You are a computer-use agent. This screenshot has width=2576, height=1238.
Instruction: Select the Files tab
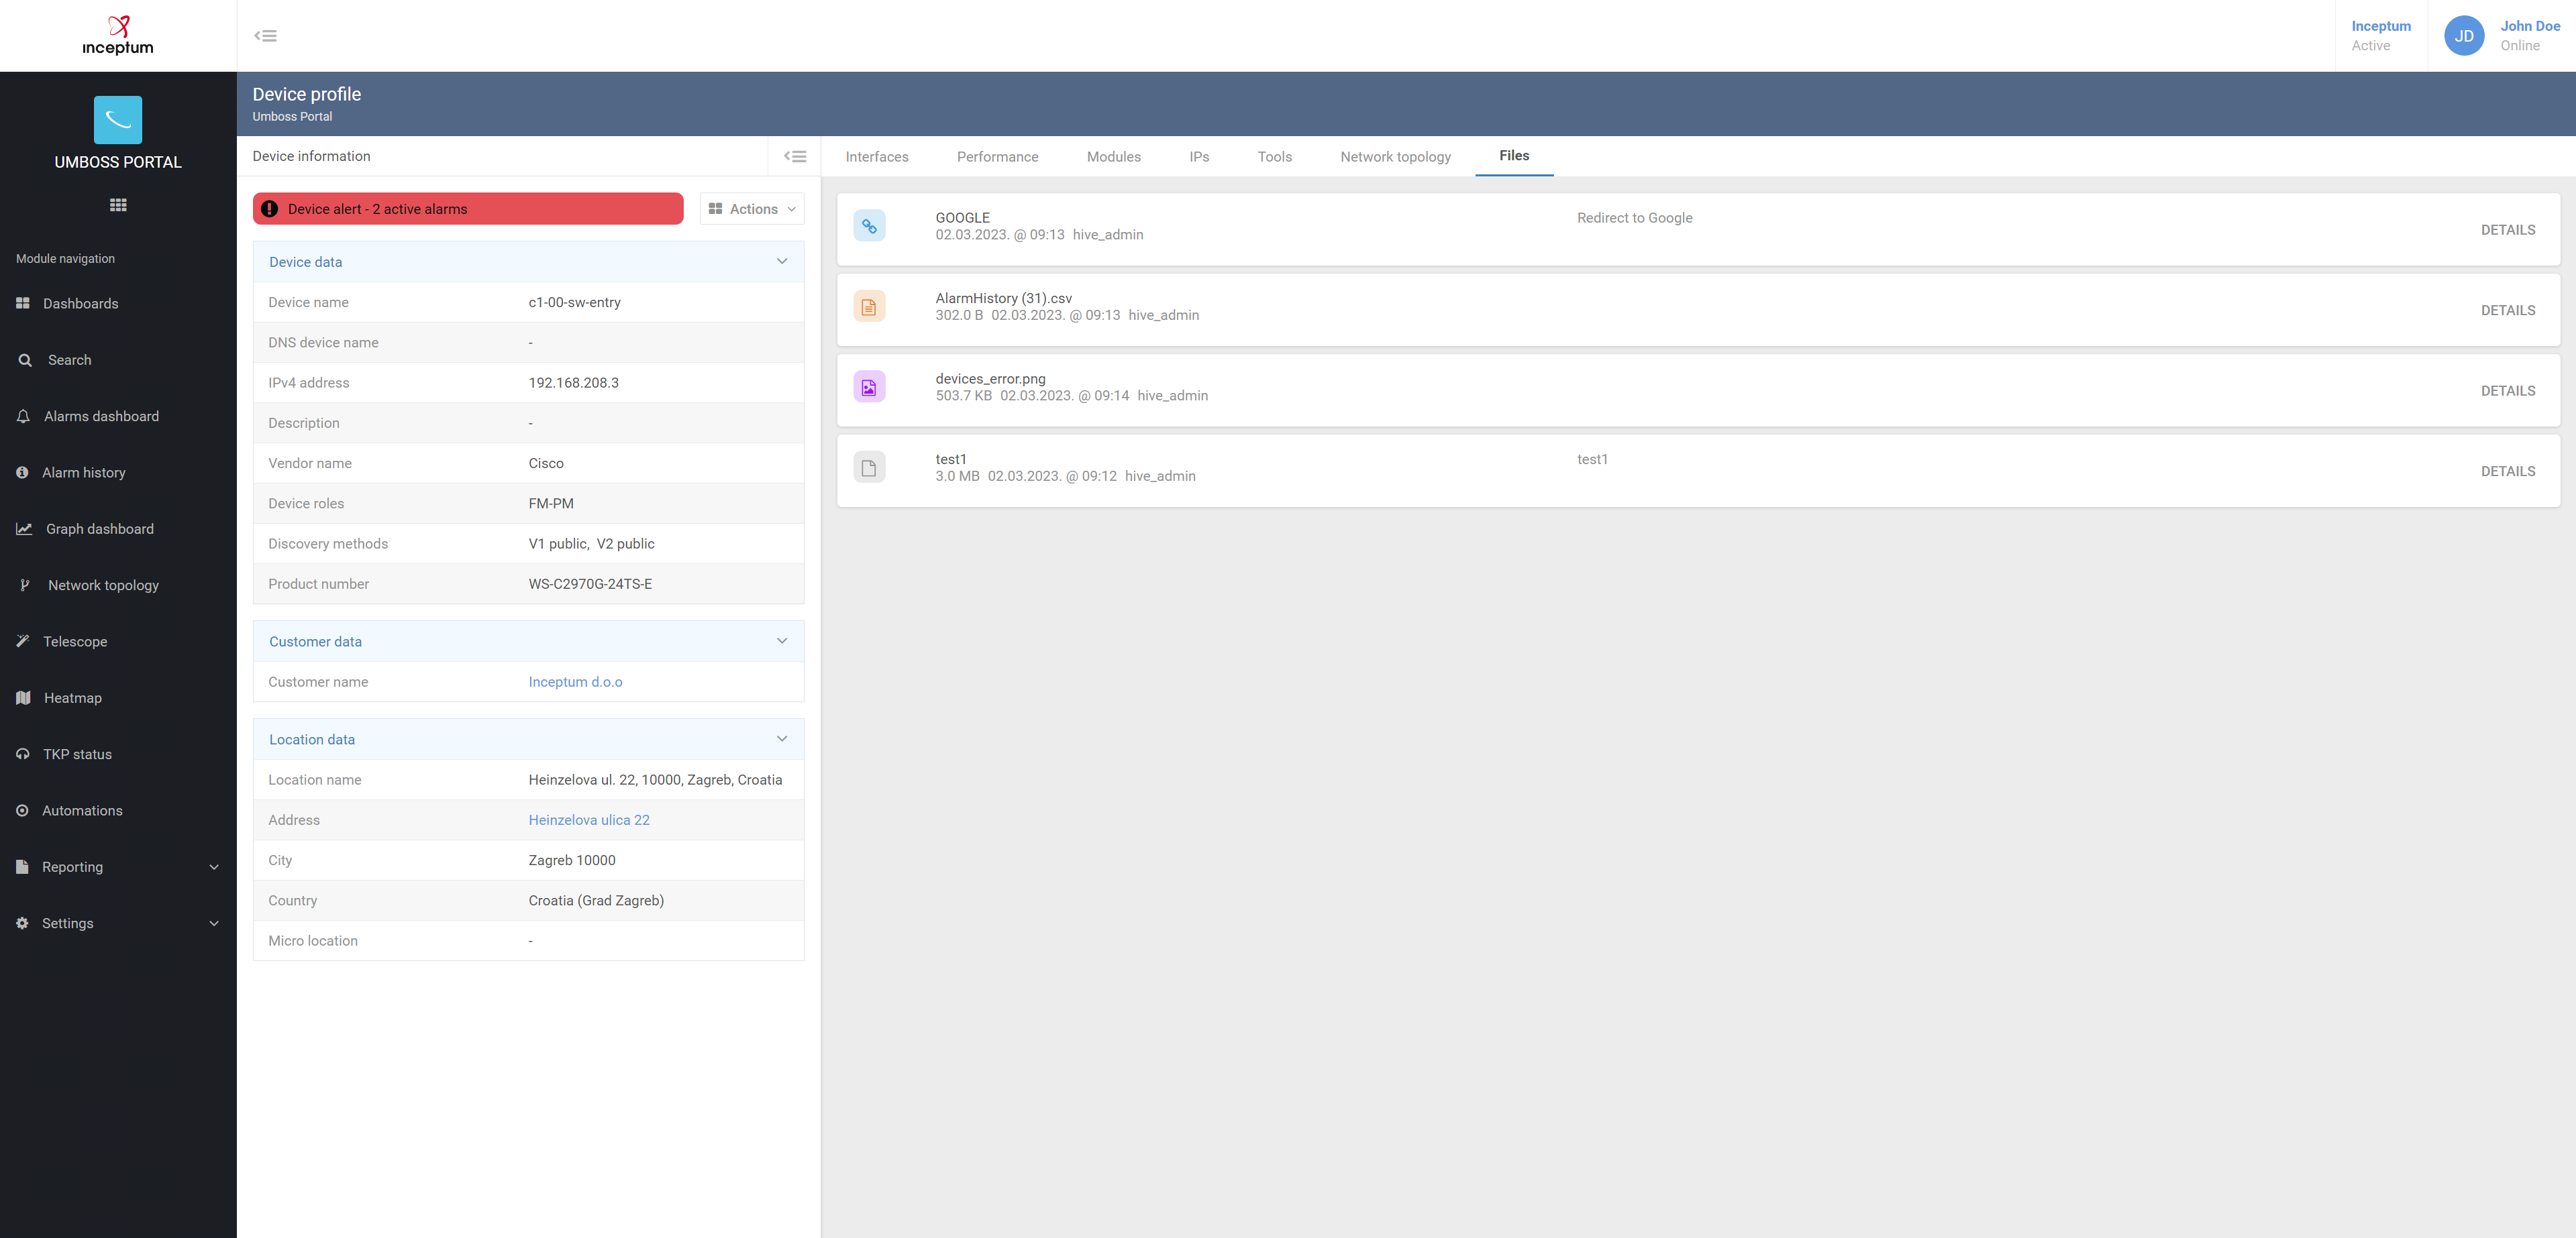(x=1514, y=156)
